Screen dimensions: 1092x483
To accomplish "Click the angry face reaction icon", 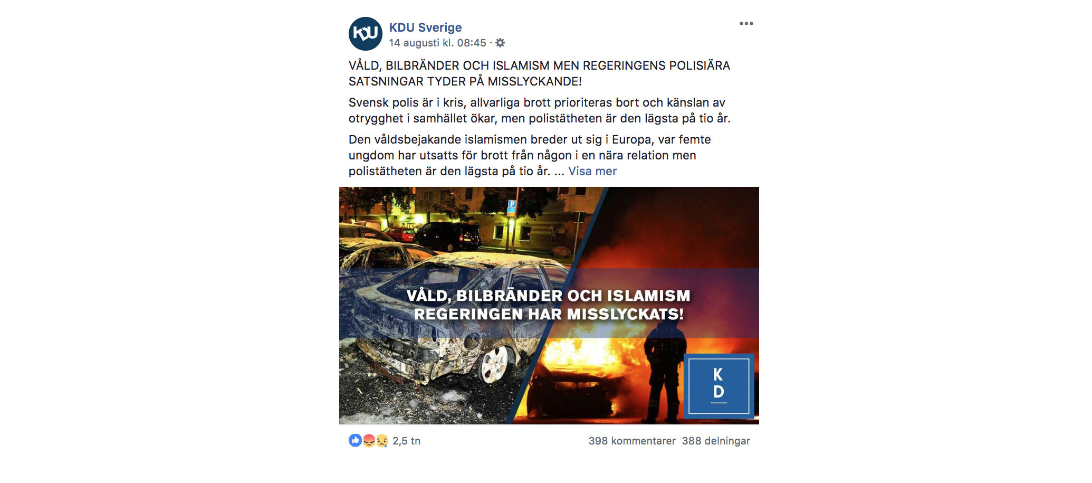I will 369,440.
